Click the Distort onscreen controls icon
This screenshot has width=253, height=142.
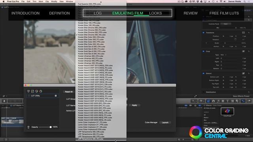(244, 73)
